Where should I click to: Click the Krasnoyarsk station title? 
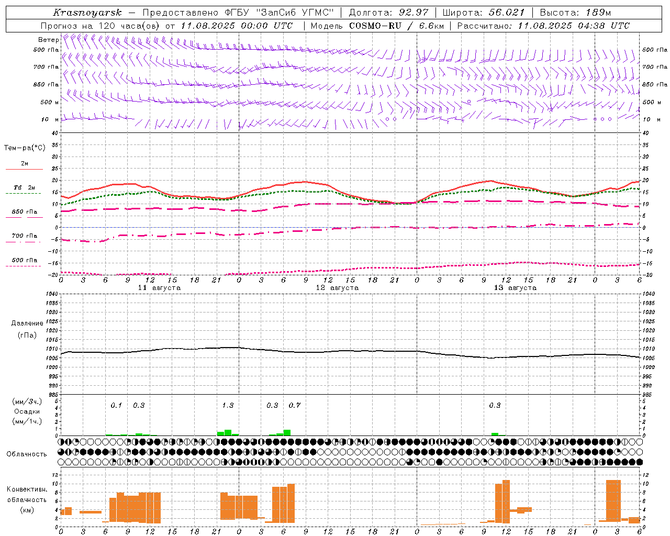tap(87, 13)
